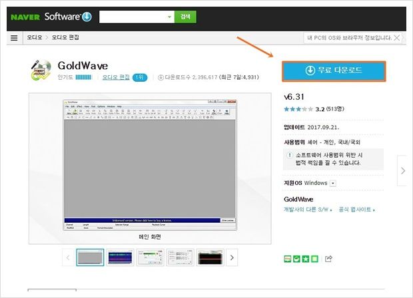
Task: Click the 메인 화면 caption
Action: tap(150, 237)
